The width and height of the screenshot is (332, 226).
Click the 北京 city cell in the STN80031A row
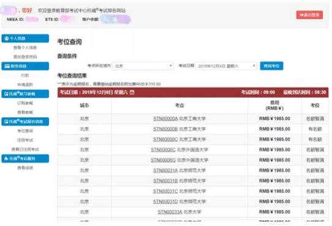(x=85, y=170)
